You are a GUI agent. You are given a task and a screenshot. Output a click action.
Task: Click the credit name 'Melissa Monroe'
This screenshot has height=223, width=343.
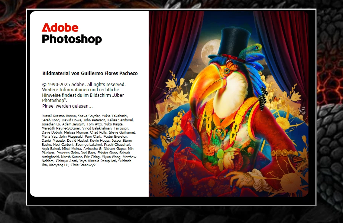click(x=76, y=132)
